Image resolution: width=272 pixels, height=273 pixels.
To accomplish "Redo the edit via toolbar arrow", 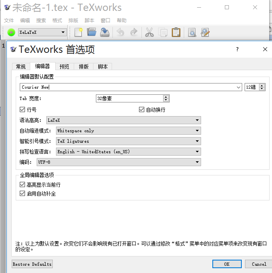I will pos(134,32).
